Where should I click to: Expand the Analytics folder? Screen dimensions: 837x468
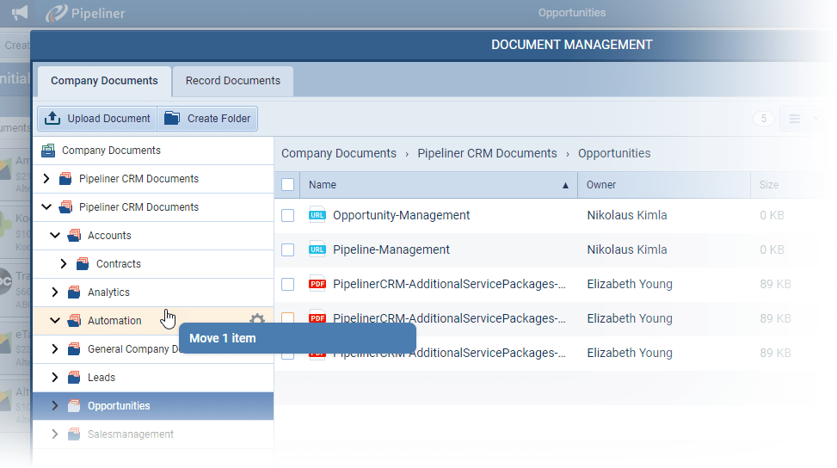point(55,292)
